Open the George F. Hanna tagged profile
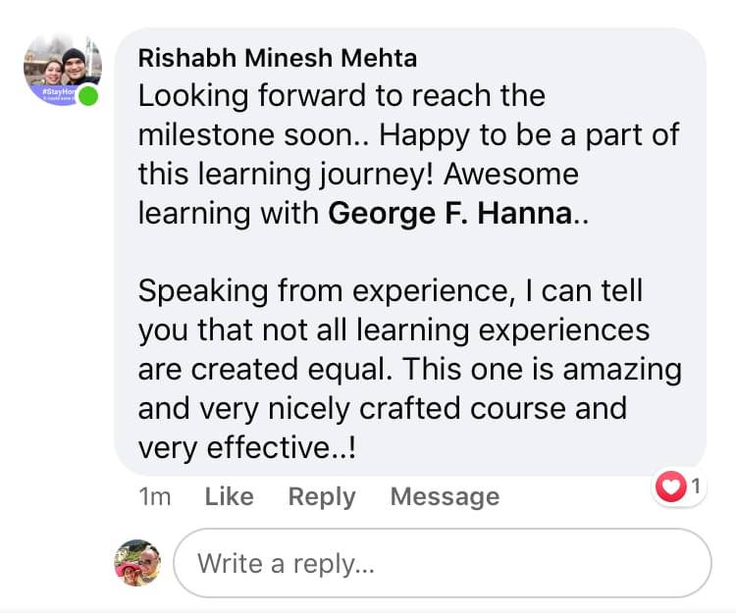736x613 pixels. (x=448, y=214)
